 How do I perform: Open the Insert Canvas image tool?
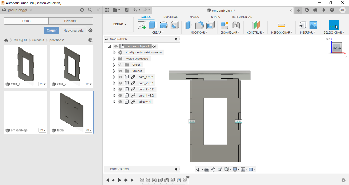pyautogui.click(x=313, y=25)
